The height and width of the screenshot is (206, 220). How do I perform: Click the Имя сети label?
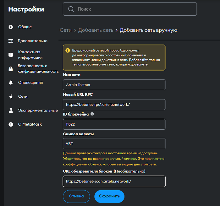(72, 75)
